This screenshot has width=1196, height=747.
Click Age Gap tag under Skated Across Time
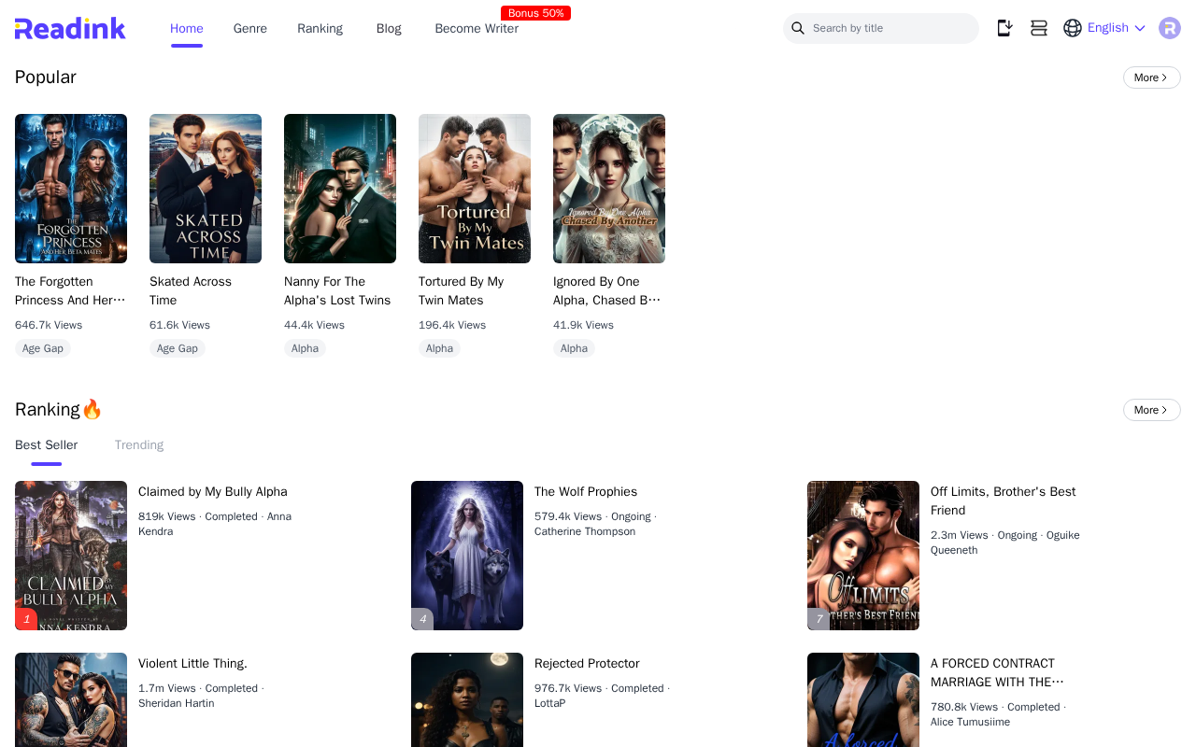178,348
